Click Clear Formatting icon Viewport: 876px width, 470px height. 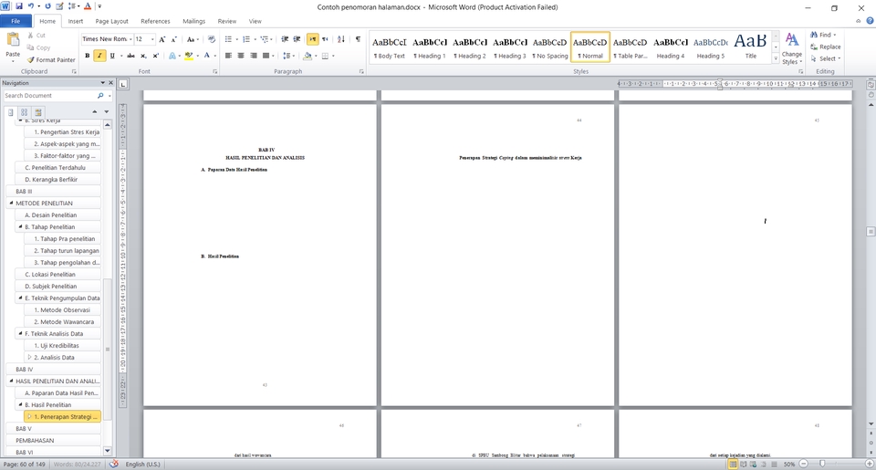211,39
